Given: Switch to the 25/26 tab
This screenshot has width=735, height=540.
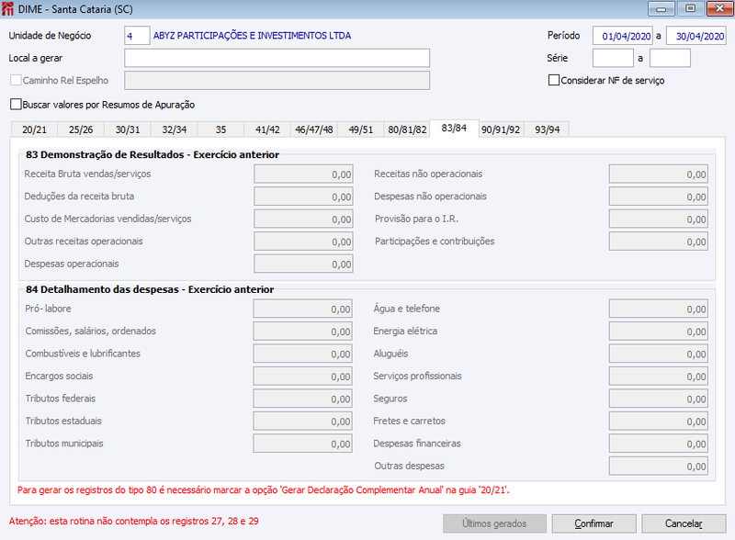Looking at the screenshot, I should point(81,129).
